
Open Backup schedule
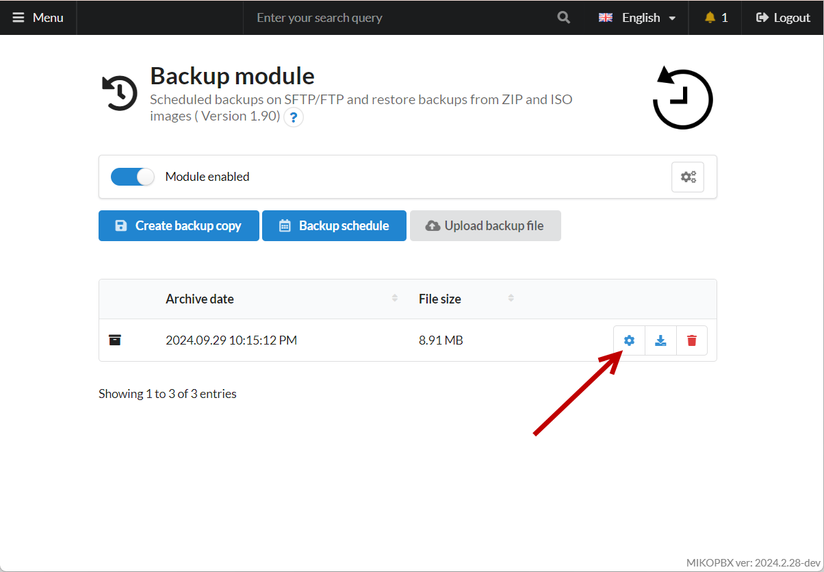(x=334, y=226)
